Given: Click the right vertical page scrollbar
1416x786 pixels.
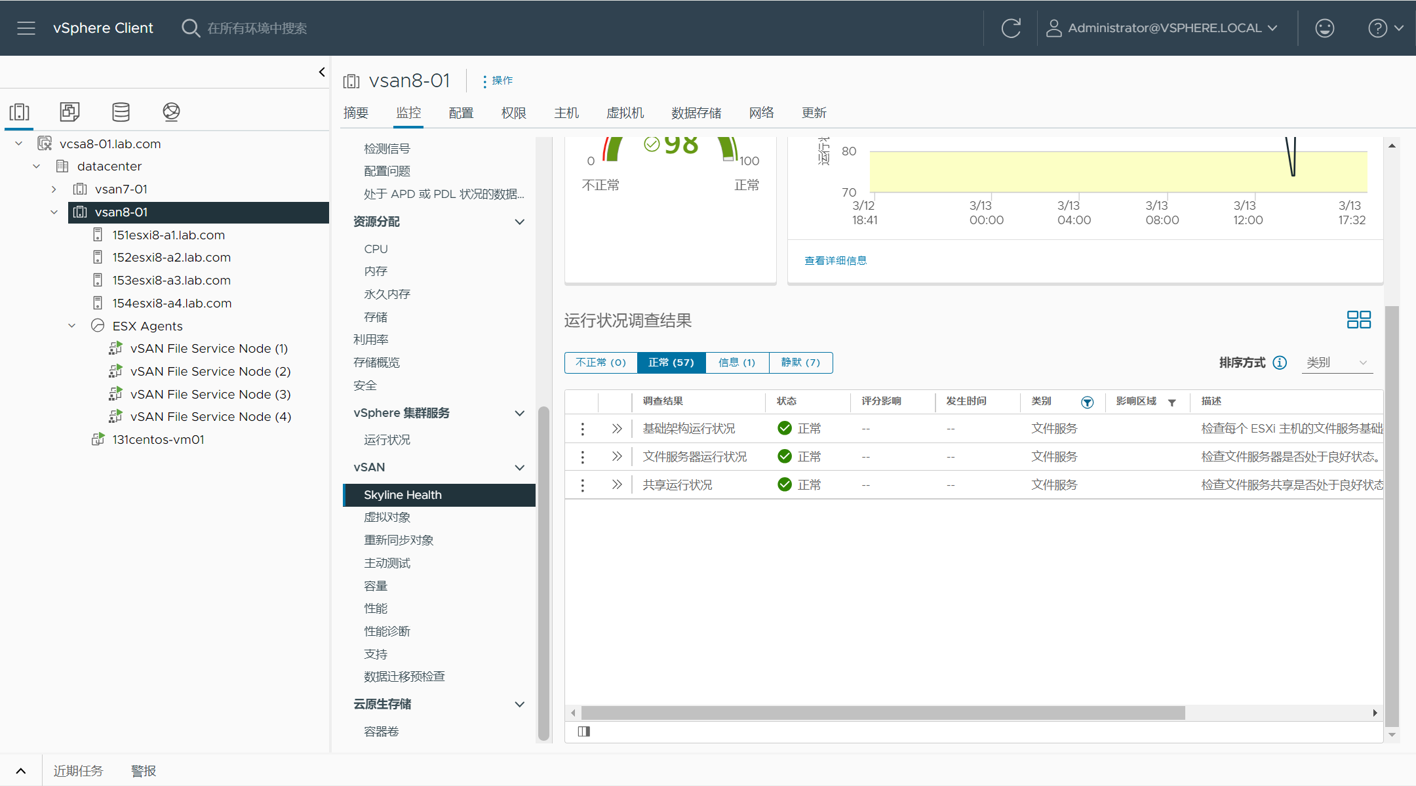Looking at the screenshot, I should tap(1392, 516).
